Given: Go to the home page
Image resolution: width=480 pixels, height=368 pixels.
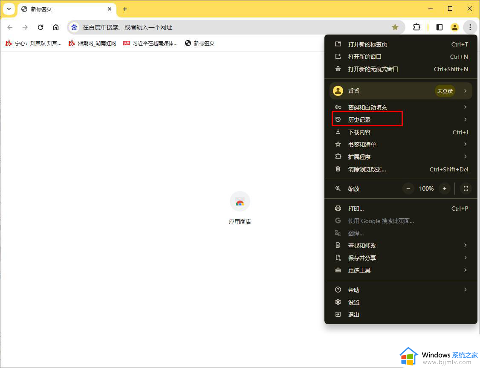Looking at the screenshot, I should (56, 27).
